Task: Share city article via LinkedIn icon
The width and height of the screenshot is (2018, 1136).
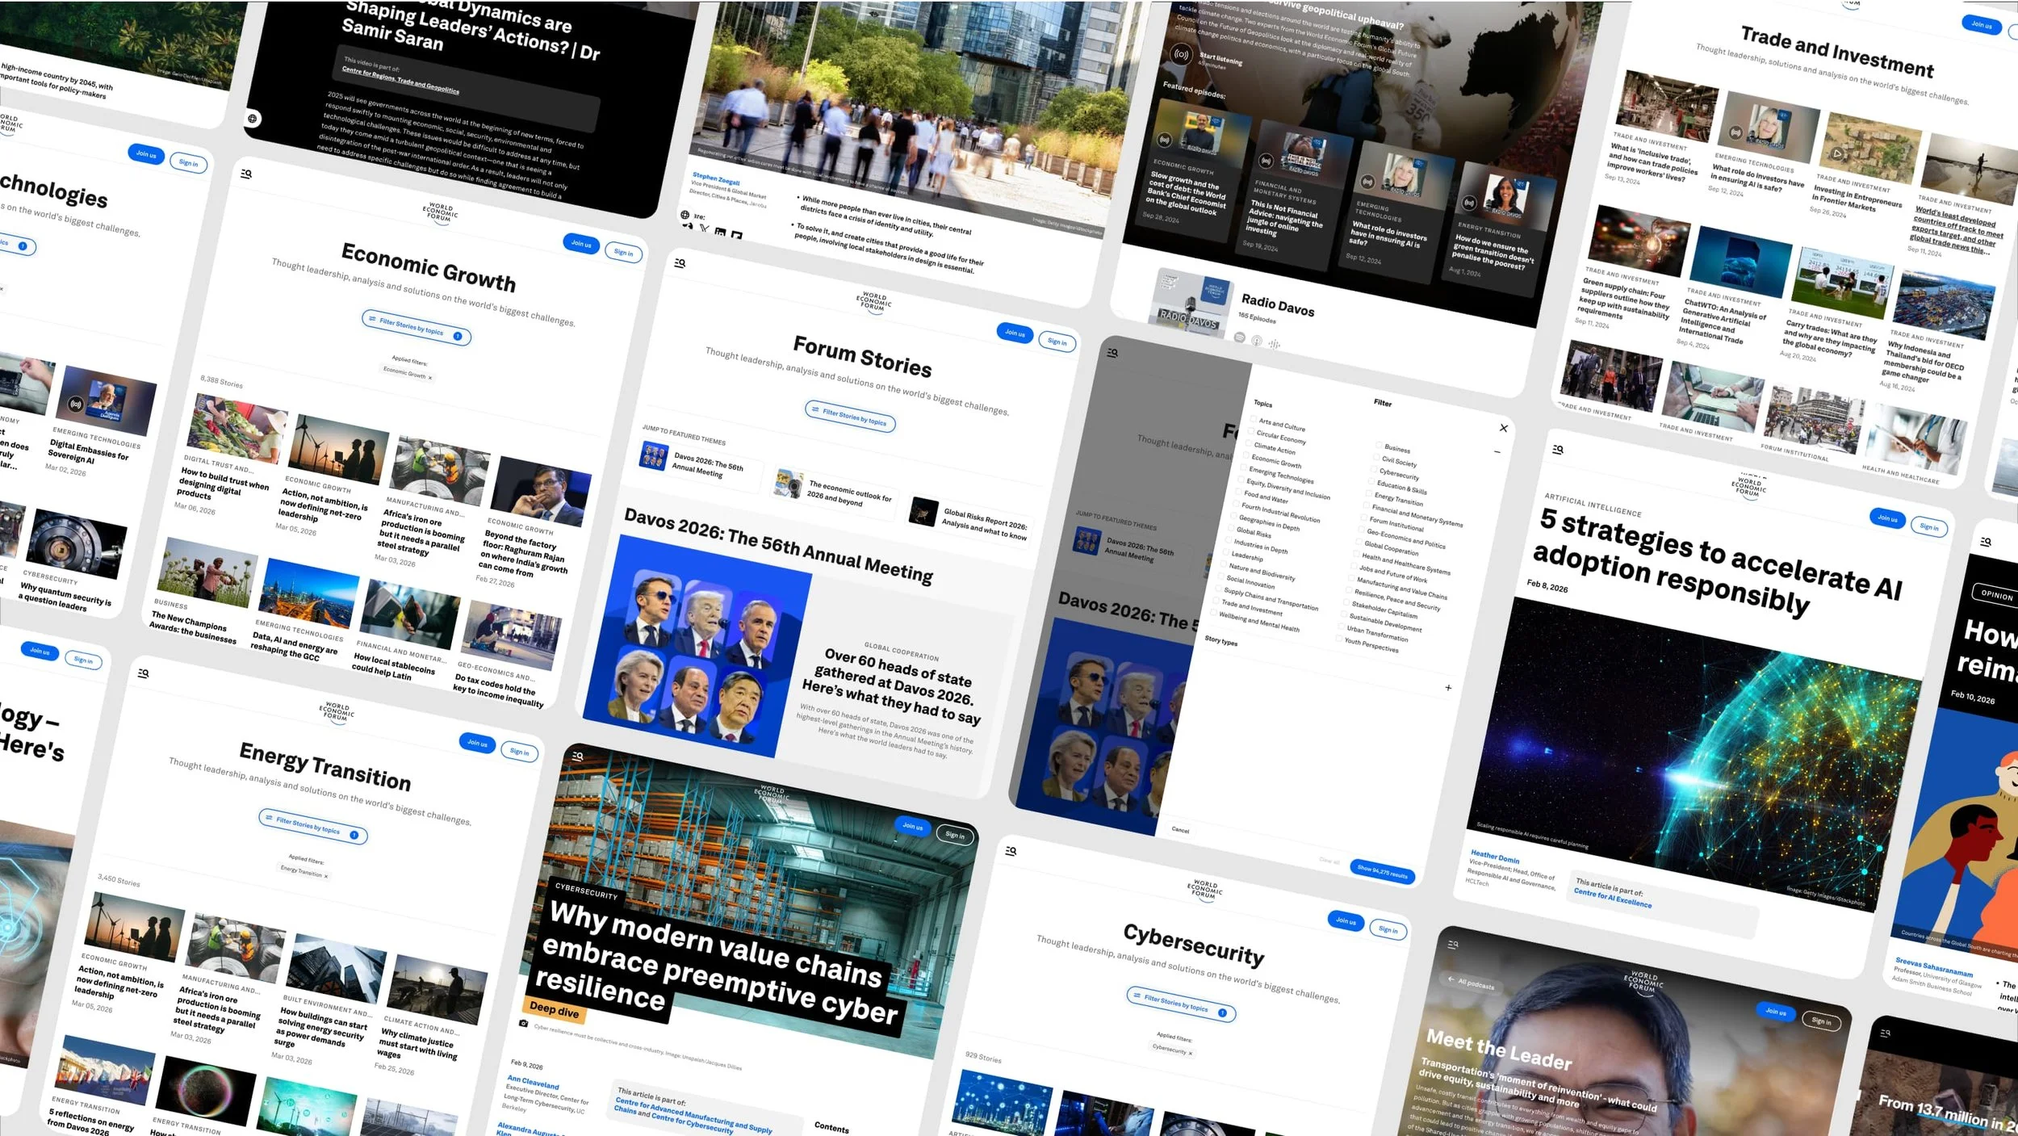Action: point(720,233)
